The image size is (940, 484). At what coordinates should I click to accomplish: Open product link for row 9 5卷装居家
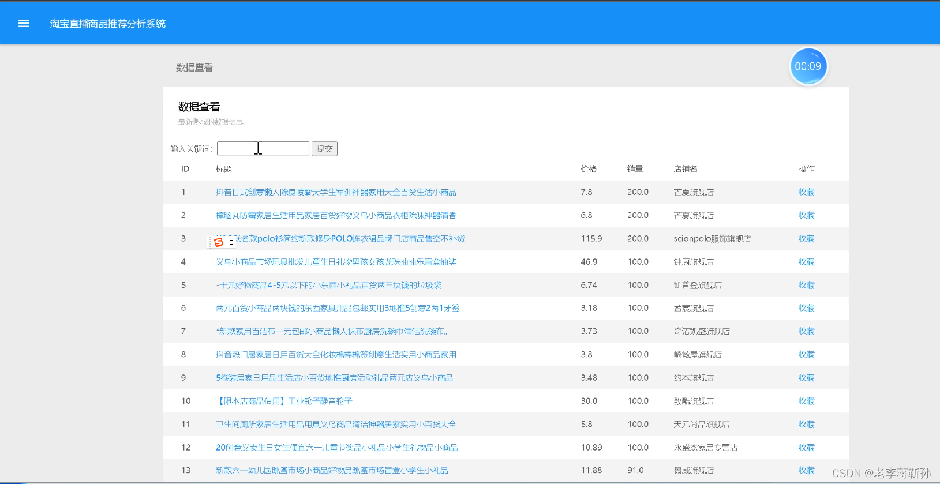pyautogui.click(x=334, y=378)
